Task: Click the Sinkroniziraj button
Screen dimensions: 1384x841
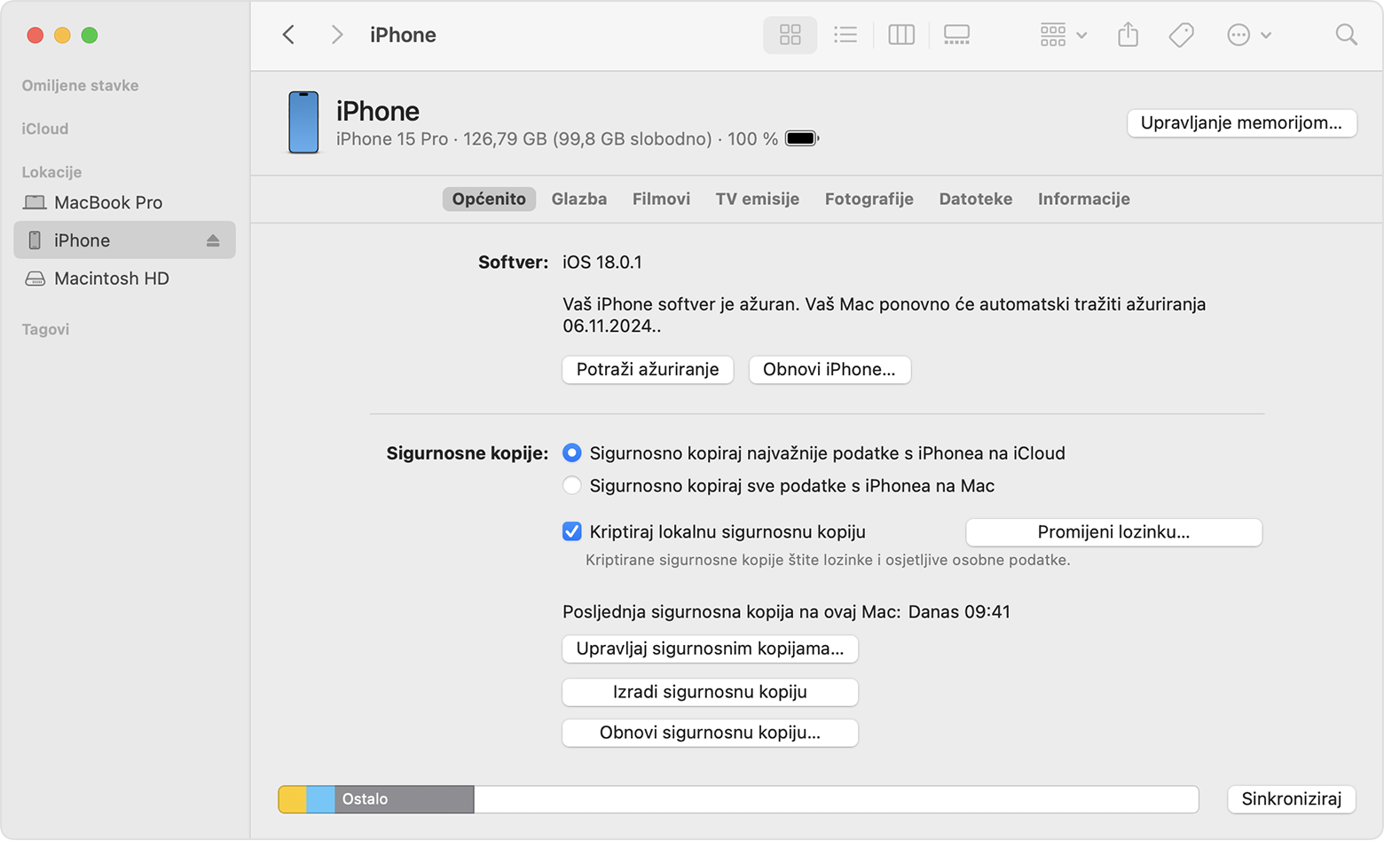Action: (x=1291, y=799)
